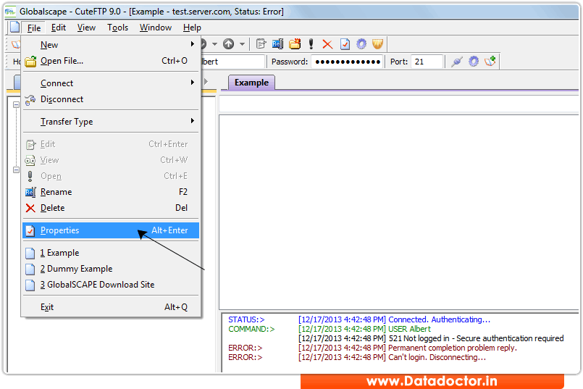
Task: Click the Rename toolbar icon
Action: (x=277, y=44)
